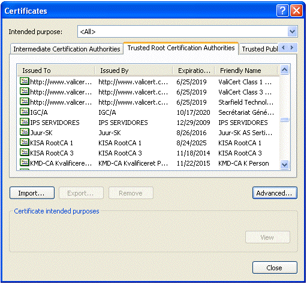Click certificate icon for ValiCert Class 3 row
Viewport: 307px width, 284px height.
click(25, 91)
